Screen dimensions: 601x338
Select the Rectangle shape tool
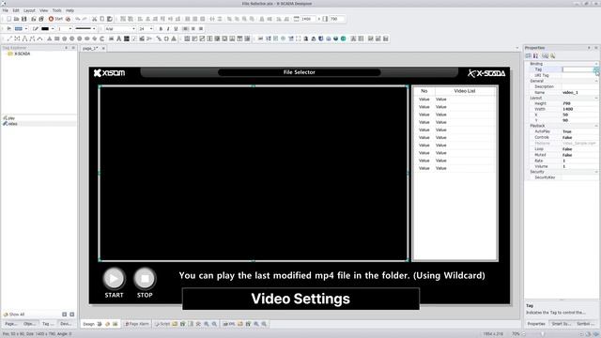[56, 38]
